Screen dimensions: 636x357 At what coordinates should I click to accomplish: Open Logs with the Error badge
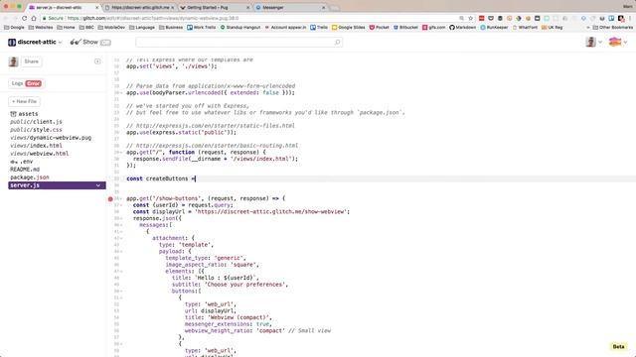pos(27,83)
